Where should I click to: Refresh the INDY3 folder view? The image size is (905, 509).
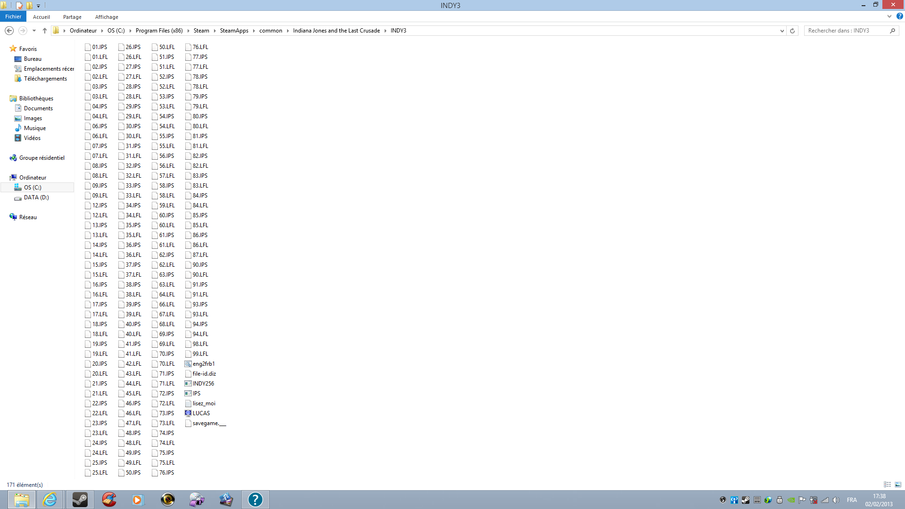coord(792,31)
